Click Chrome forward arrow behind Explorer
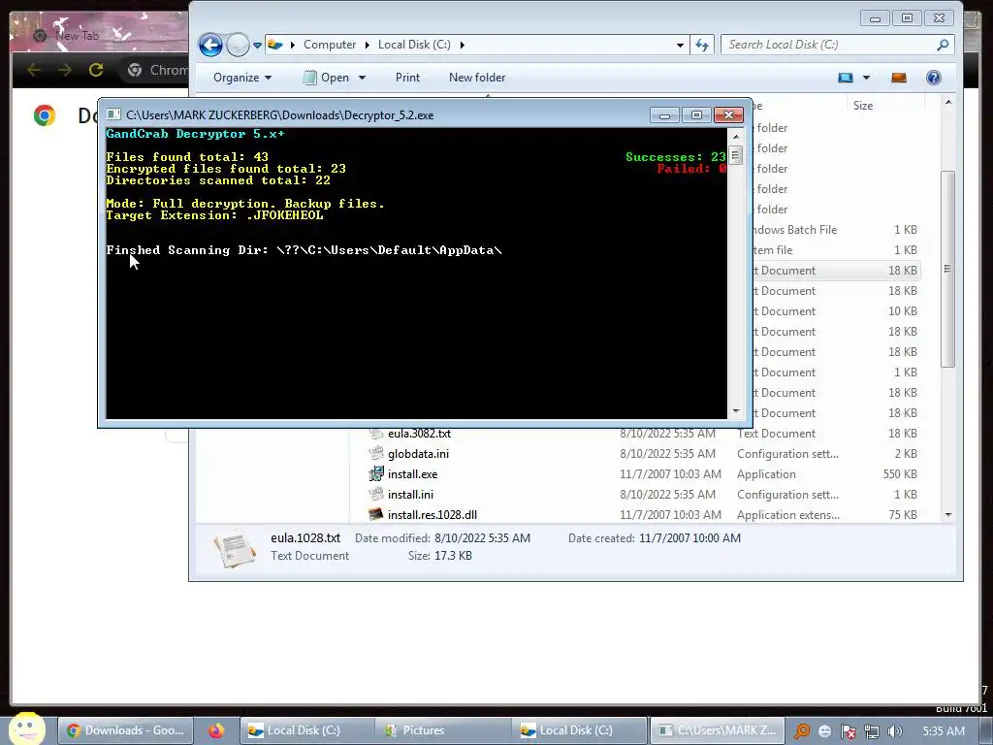This screenshot has width=993, height=745. (x=65, y=70)
